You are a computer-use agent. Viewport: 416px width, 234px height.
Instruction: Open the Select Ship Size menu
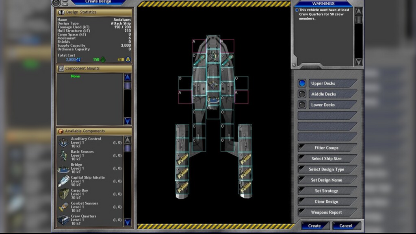pyautogui.click(x=327, y=159)
